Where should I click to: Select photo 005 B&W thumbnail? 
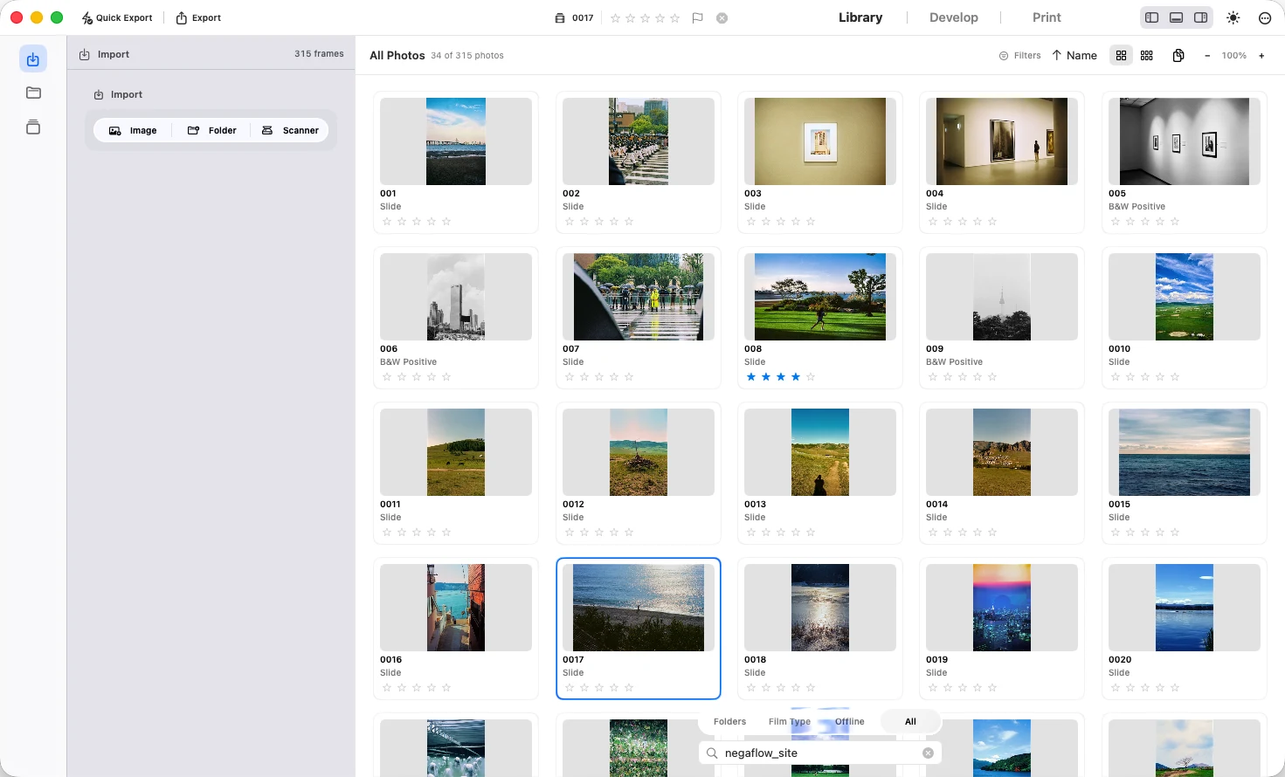(x=1185, y=141)
